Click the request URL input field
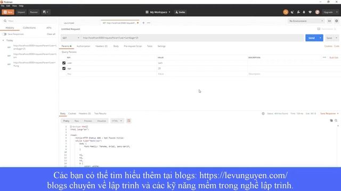Screen dimensions: 341x191 (192, 38)
